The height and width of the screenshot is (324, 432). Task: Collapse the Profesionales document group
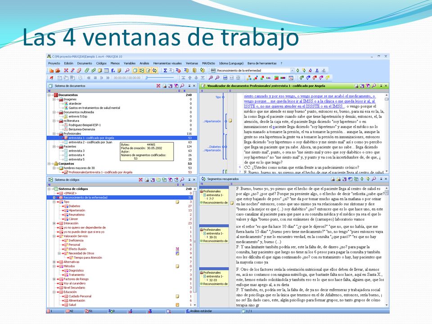54,134
